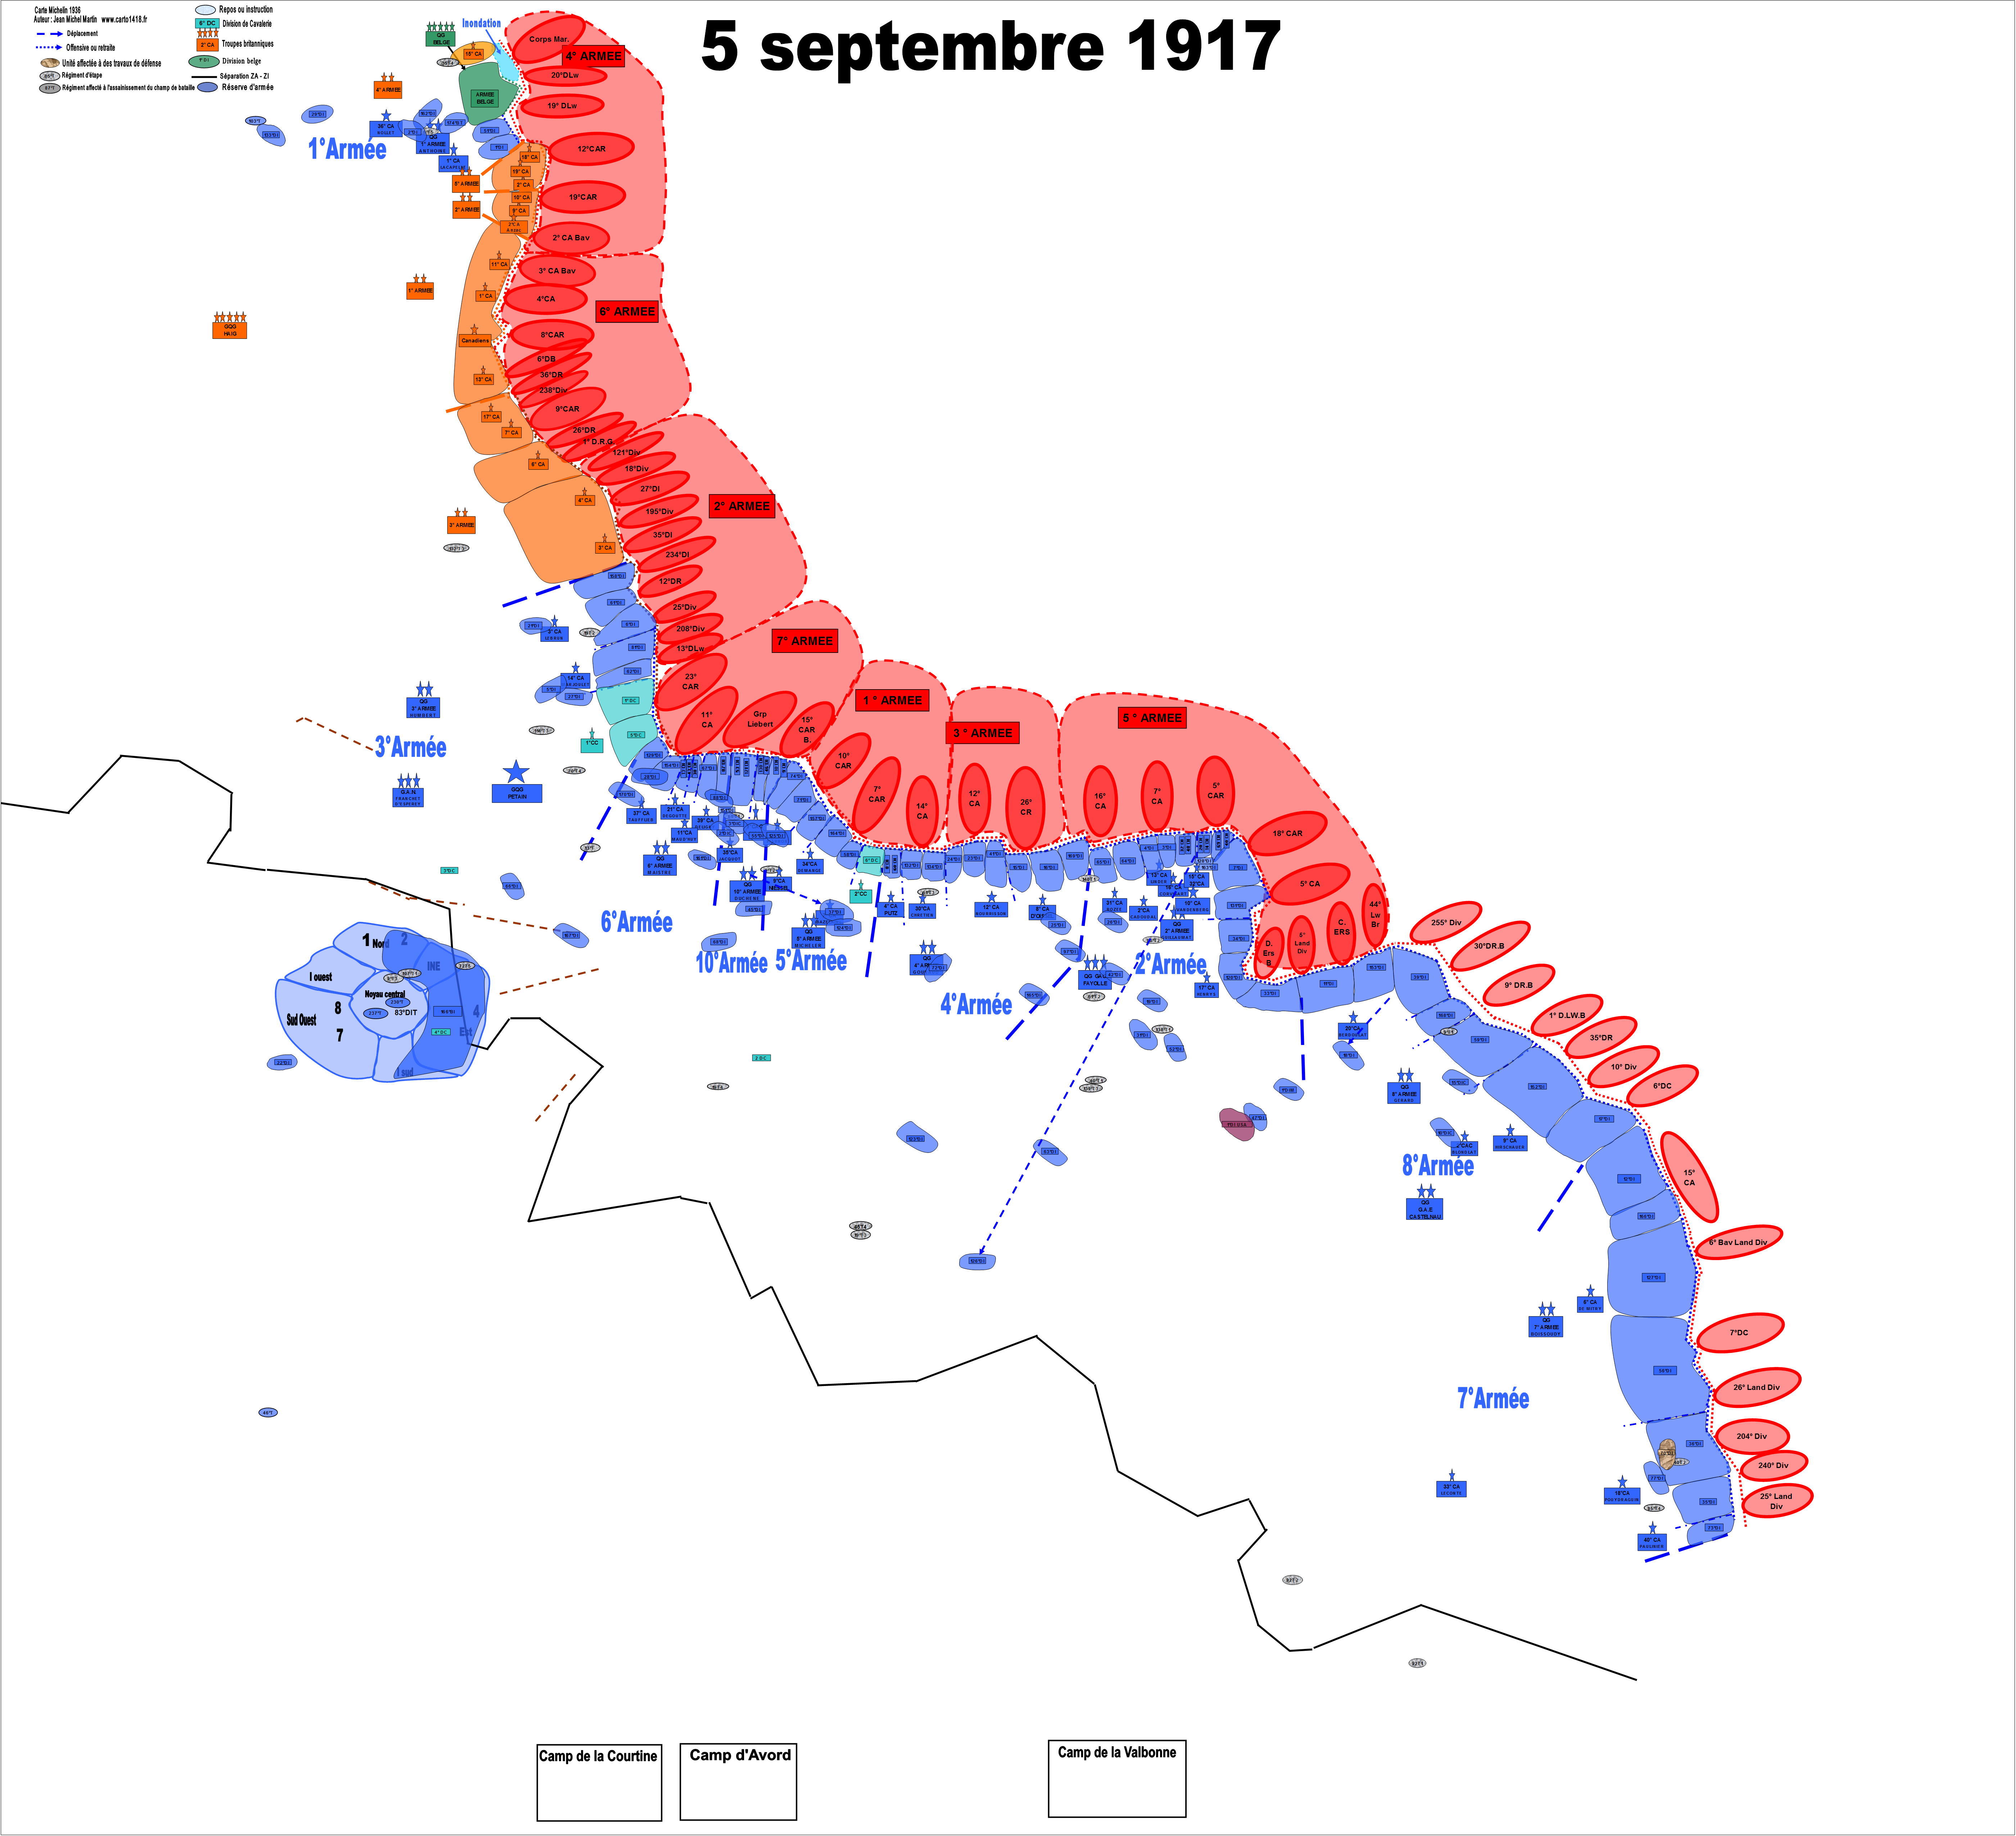This screenshot has height=1836, width=2016.
Task: Click the 'Offensive ou retraite' dotted arrow symbol
Action: click(x=49, y=47)
